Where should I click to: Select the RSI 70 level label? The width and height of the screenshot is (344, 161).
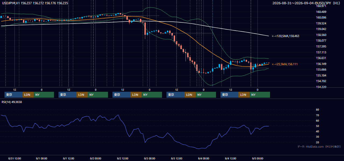click(317, 115)
